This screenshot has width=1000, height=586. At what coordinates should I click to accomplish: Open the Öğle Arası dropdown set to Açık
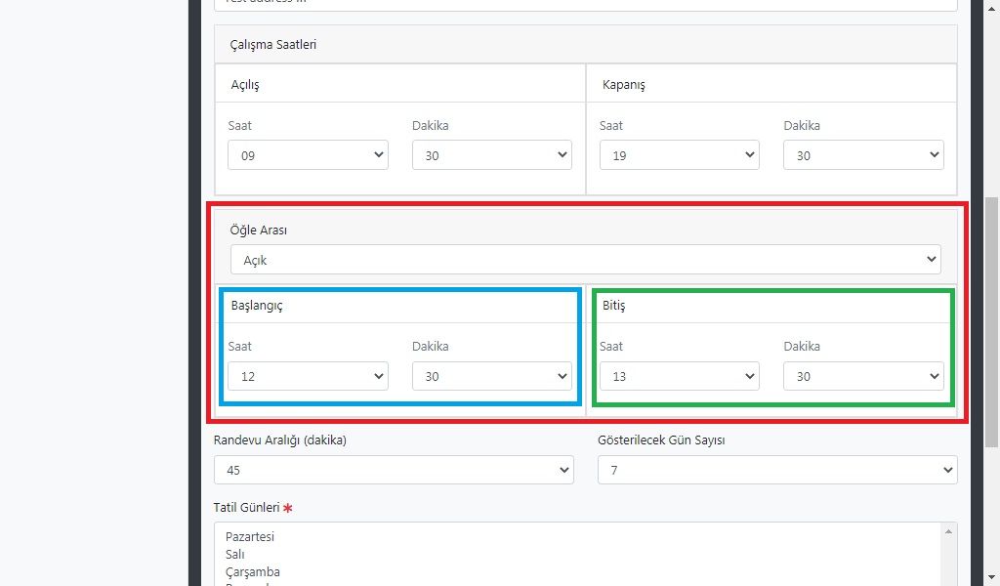[x=585, y=260]
